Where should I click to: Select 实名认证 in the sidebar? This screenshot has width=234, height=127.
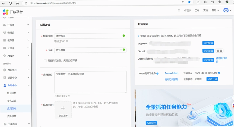[12, 101]
